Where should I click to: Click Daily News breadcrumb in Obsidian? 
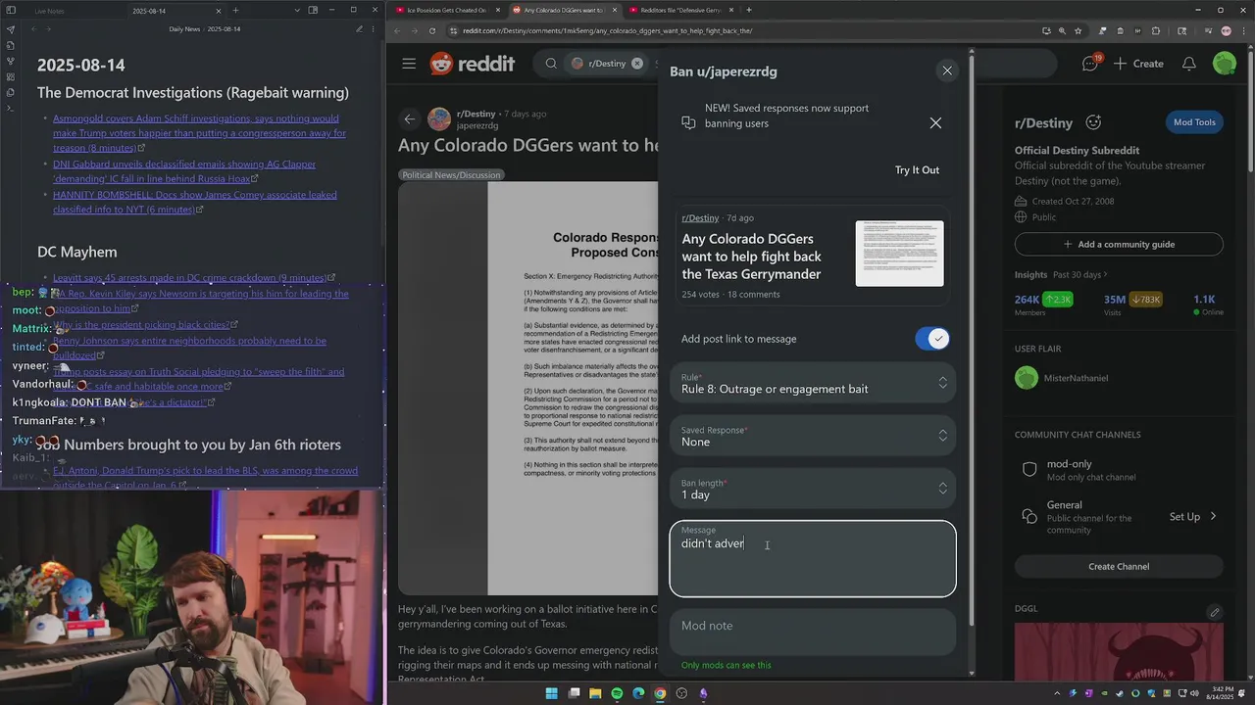(x=184, y=29)
